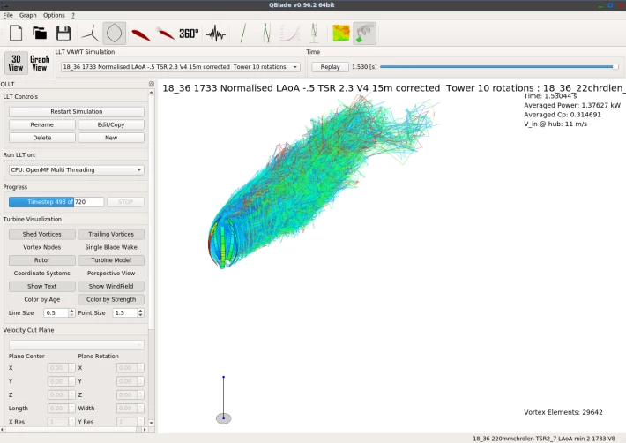Create a new project with the blank page icon
Screen dimensions: 626x443
click(16, 33)
